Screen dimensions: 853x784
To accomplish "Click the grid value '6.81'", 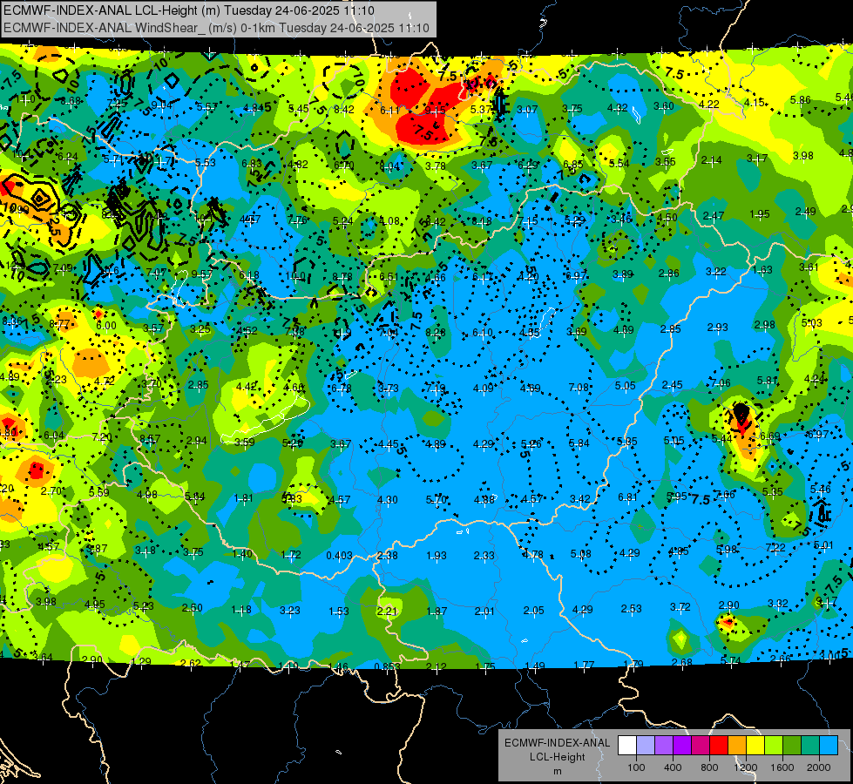I will (x=627, y=497).
